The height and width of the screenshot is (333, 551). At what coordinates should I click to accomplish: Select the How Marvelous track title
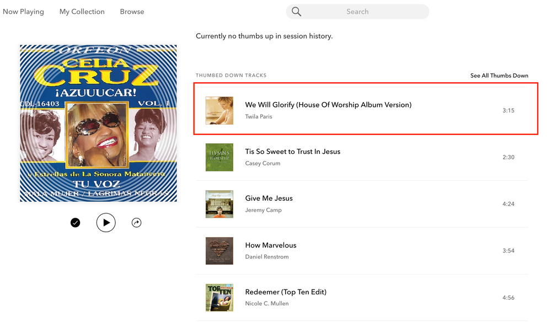pos(270,245)
